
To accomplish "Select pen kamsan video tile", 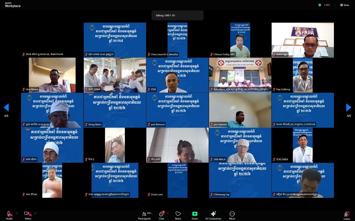I will point(240,110).
